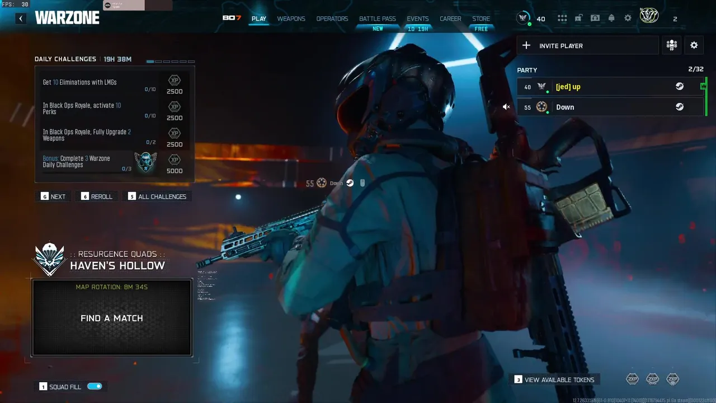
Task: Open All Challenges
Action: pyautogui.click(x=157, y=196)
